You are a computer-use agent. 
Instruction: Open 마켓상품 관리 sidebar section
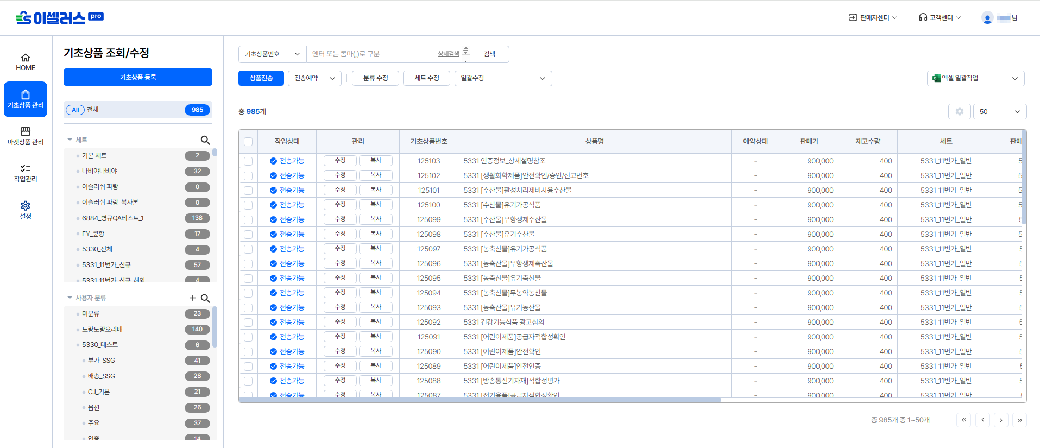[x=26, y=136]
